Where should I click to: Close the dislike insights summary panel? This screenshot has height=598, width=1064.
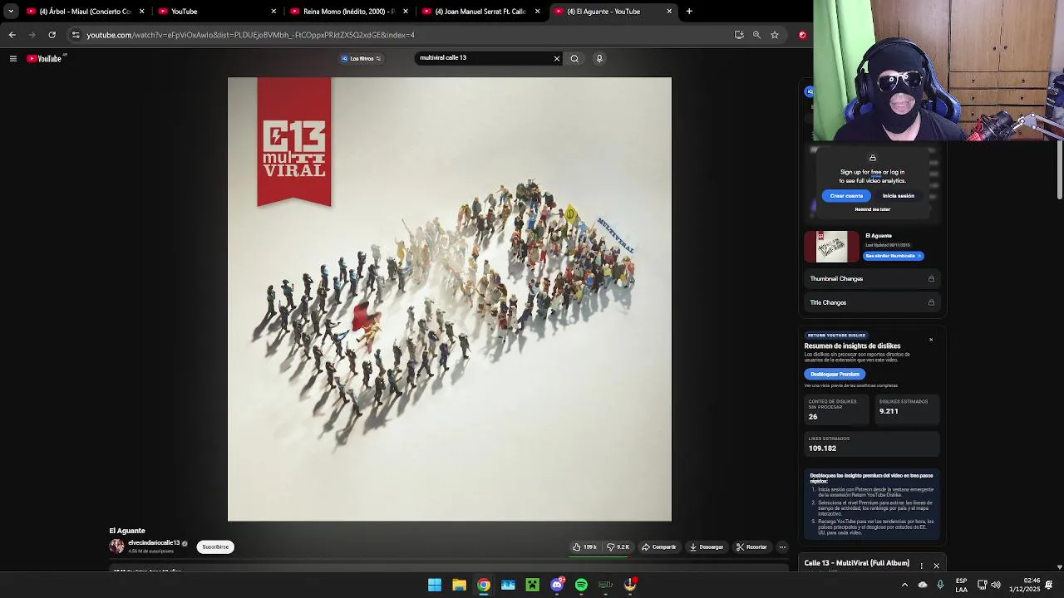click(x=931, y=339)
